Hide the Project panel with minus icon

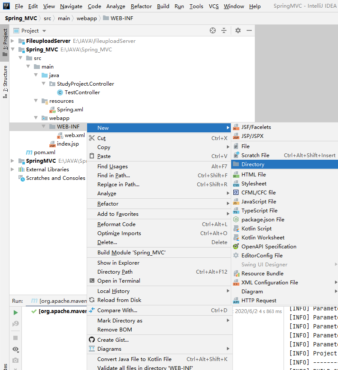click(249, 30)
